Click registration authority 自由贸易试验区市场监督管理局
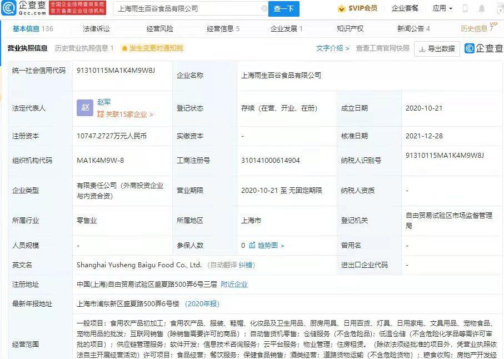This screenshot has height=359, width=504. (449, 221)
